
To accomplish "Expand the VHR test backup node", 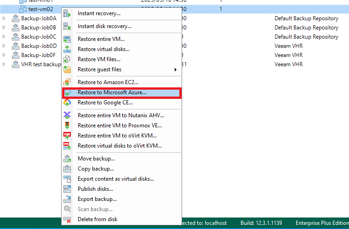I will click(x=4, y=64).
